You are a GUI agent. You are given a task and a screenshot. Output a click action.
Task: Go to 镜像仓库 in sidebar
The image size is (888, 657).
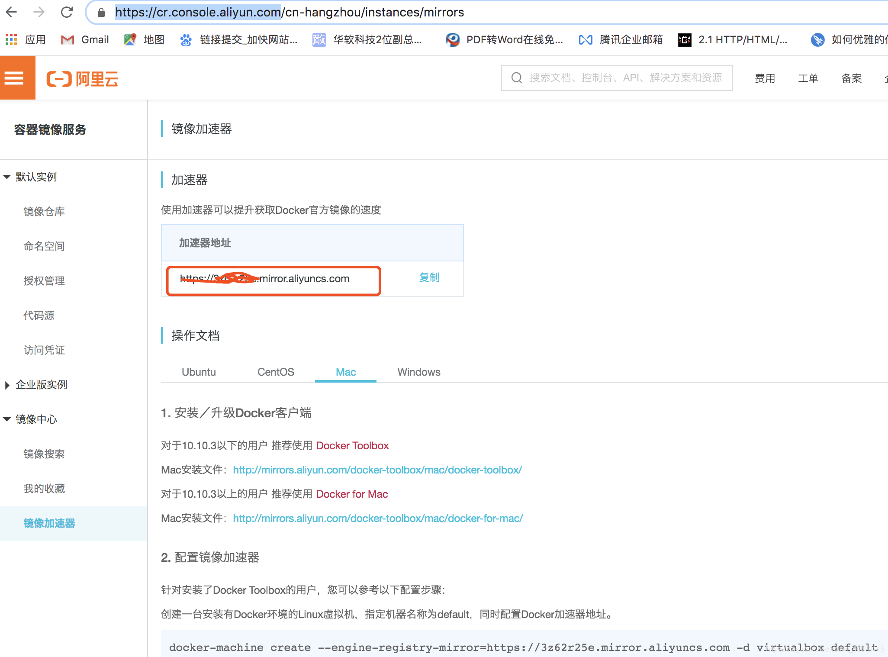(x=44, y=212)
